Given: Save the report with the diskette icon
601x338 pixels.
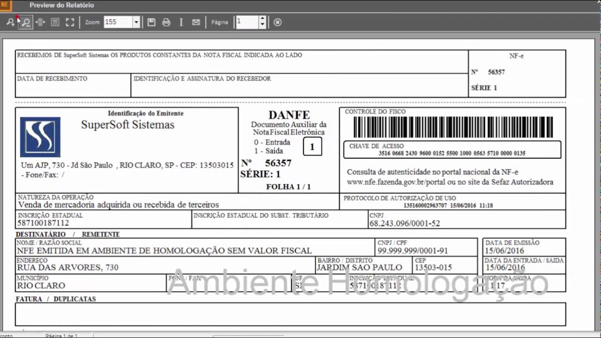Looking at the screenshot, I should click(151, 22).
